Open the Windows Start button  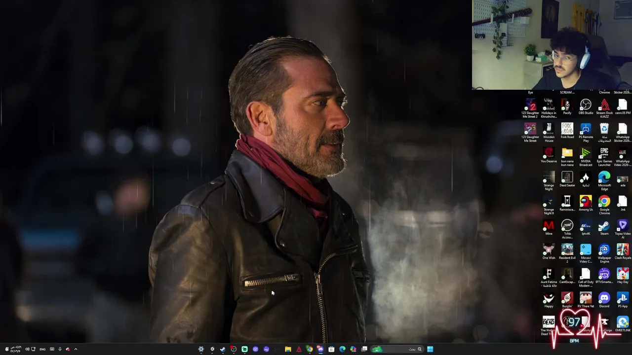pos(430,349)
